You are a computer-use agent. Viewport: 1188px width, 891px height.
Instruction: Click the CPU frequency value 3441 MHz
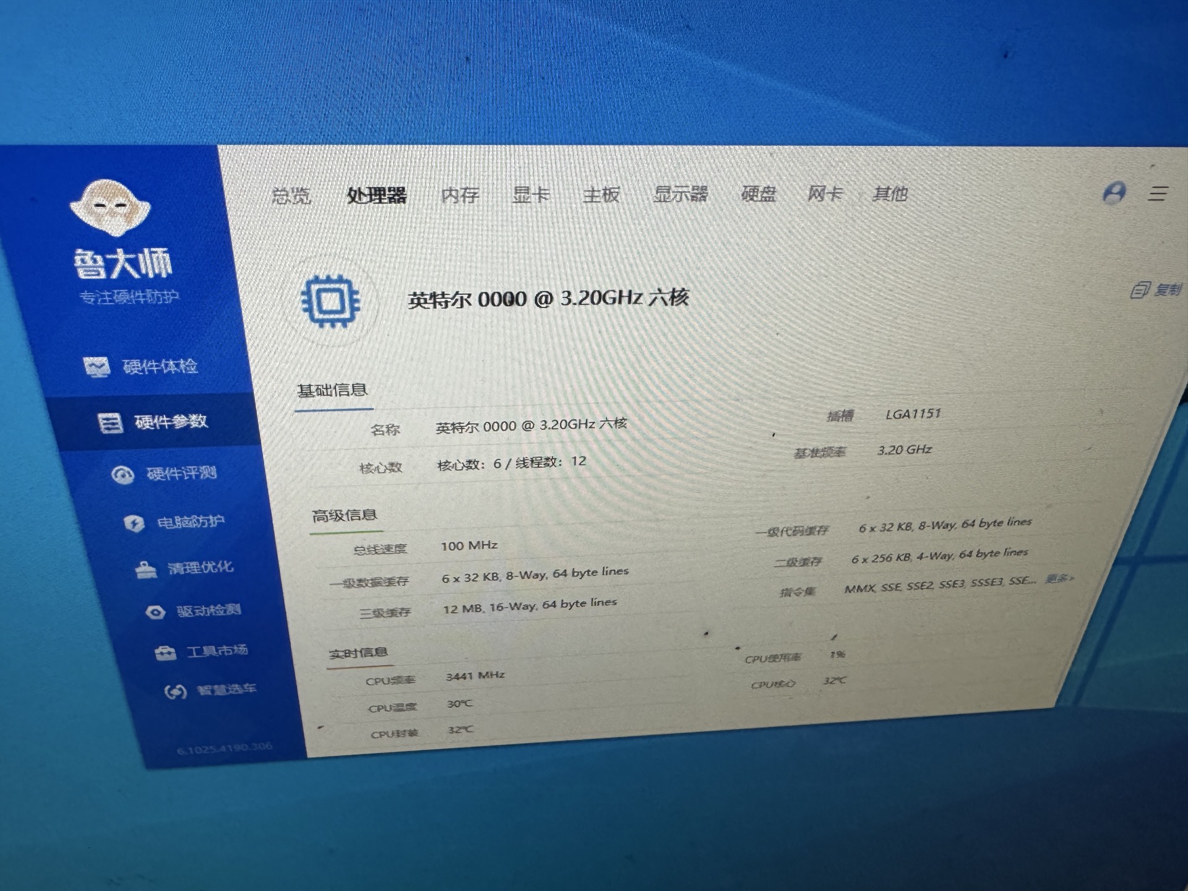pos(475,676)
